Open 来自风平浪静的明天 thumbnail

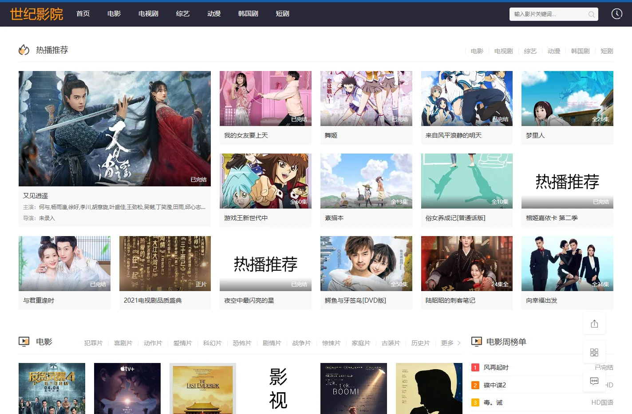[x=467, y=99]
